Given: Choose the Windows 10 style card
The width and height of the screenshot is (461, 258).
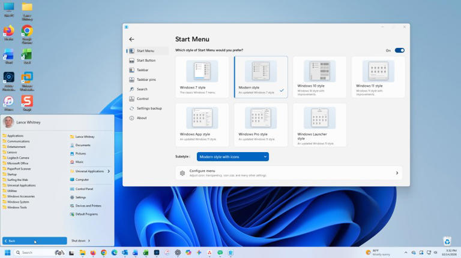Looking at the screenshot, I should pos(319,77).
